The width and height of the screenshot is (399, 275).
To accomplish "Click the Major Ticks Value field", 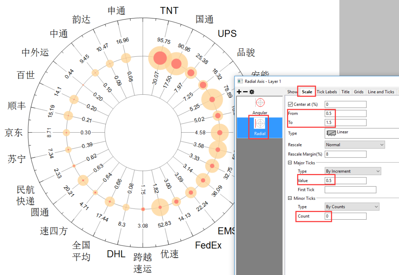I will [345, 181].
